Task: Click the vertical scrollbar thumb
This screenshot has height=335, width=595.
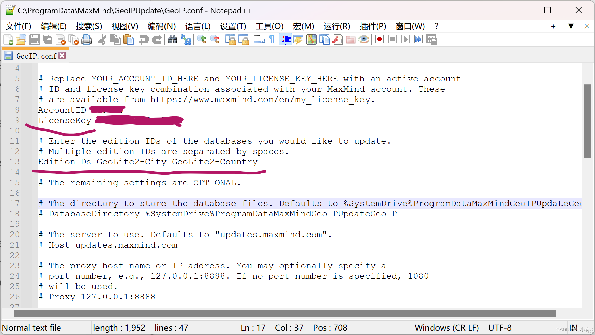Action: click(587, 121)
